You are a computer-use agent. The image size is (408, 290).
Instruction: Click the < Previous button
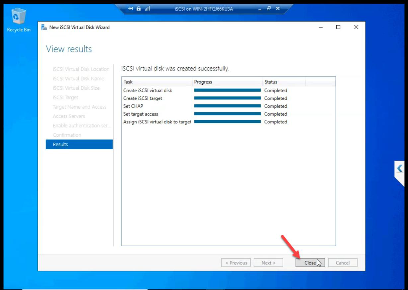click(x=236, y=263)
